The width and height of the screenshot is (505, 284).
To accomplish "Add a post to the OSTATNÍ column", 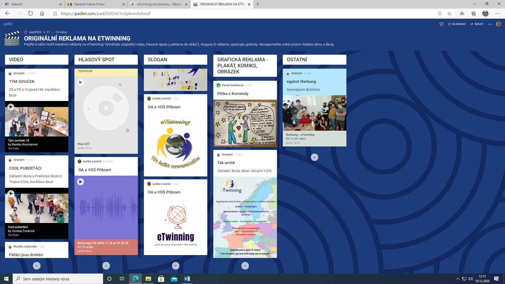I will point(315,157).
